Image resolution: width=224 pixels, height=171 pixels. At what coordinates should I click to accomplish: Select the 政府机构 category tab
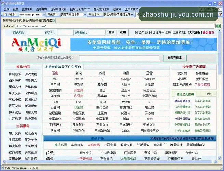(x=77, y=145)
